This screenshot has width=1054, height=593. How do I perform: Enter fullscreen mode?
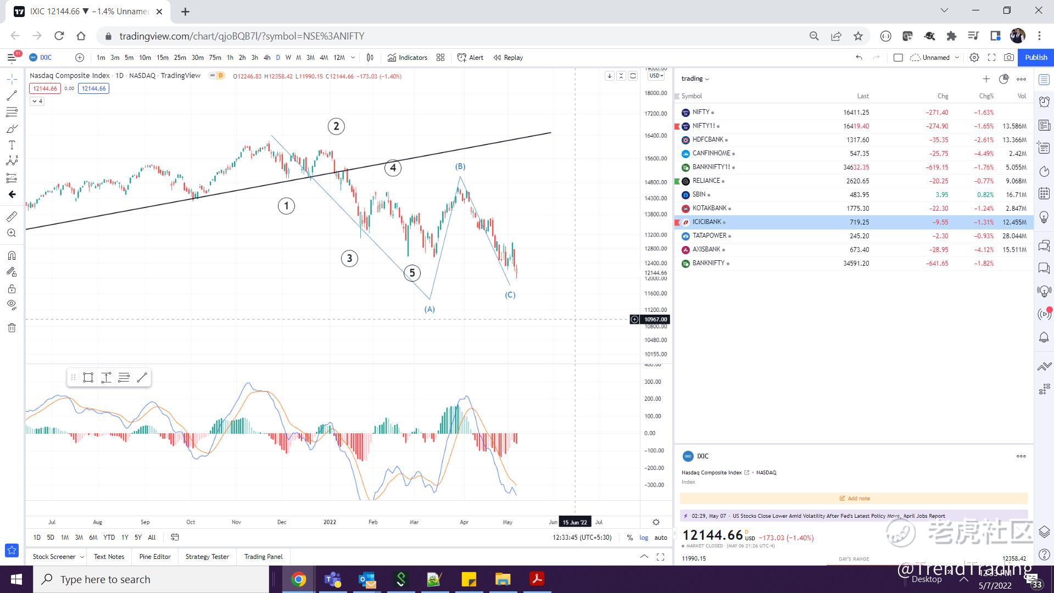[991, 58]
